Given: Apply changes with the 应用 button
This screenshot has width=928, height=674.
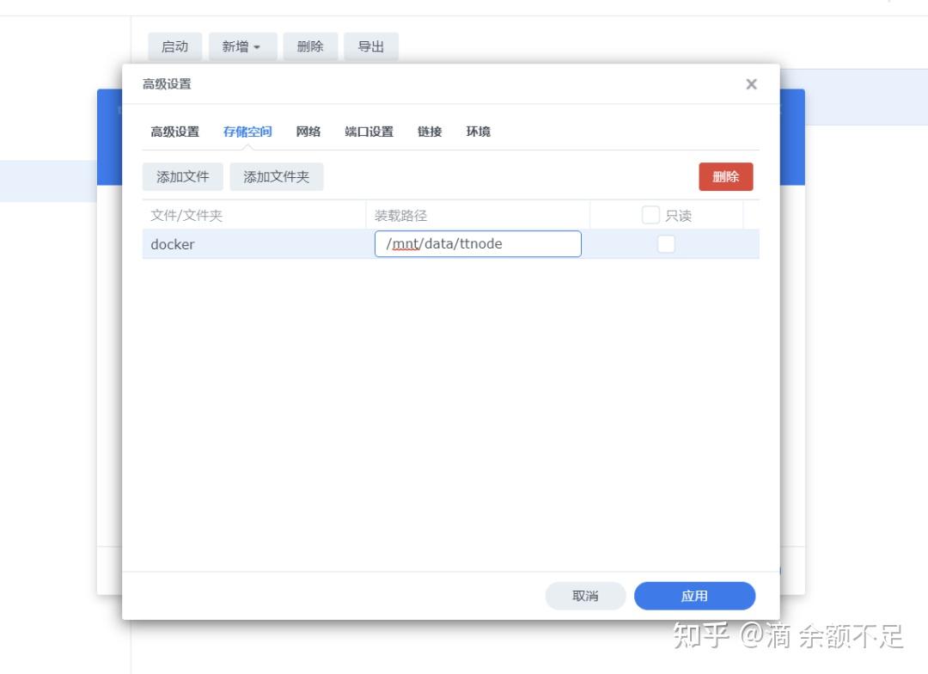Looking at the screenshot, I should click(695, 596).
